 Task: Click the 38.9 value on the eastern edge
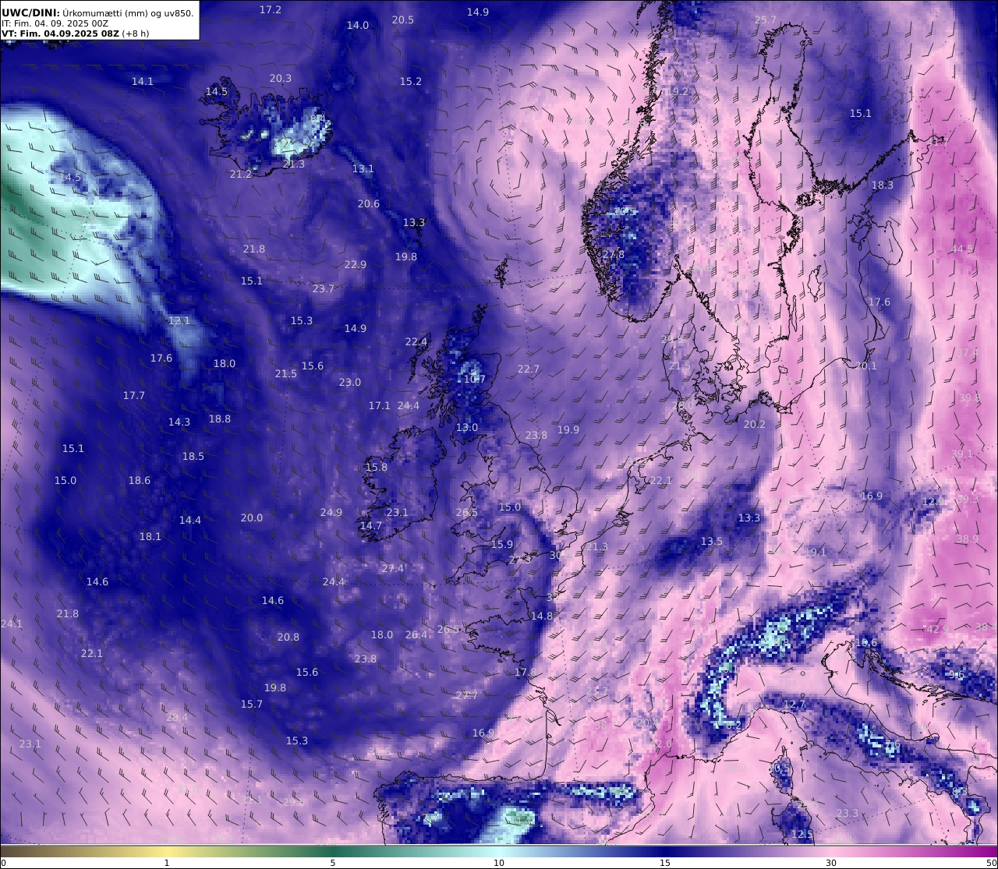point(968,539)
